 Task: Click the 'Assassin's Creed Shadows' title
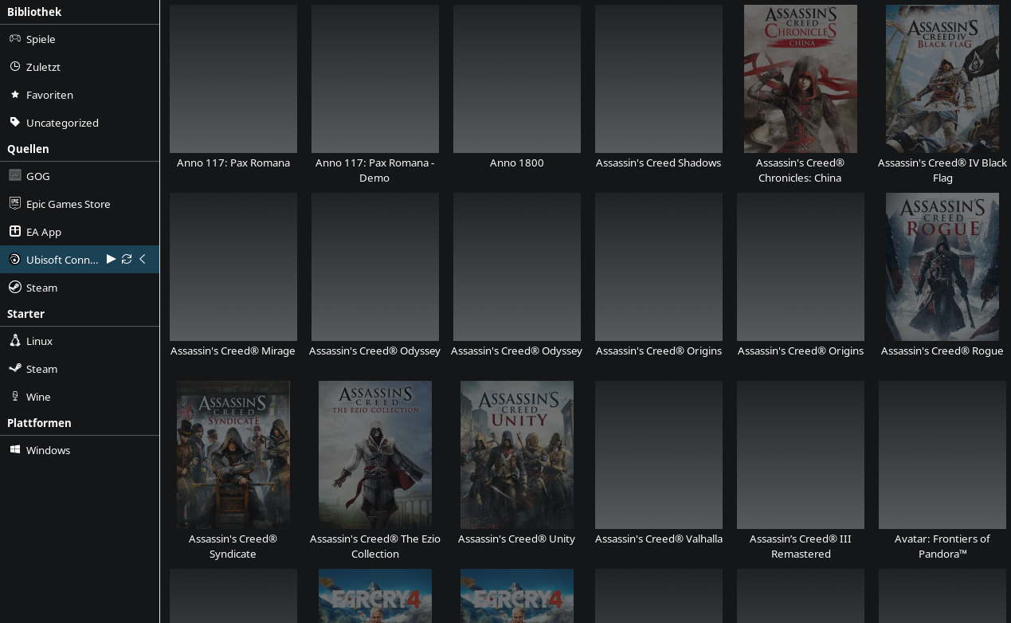(659, 163)
